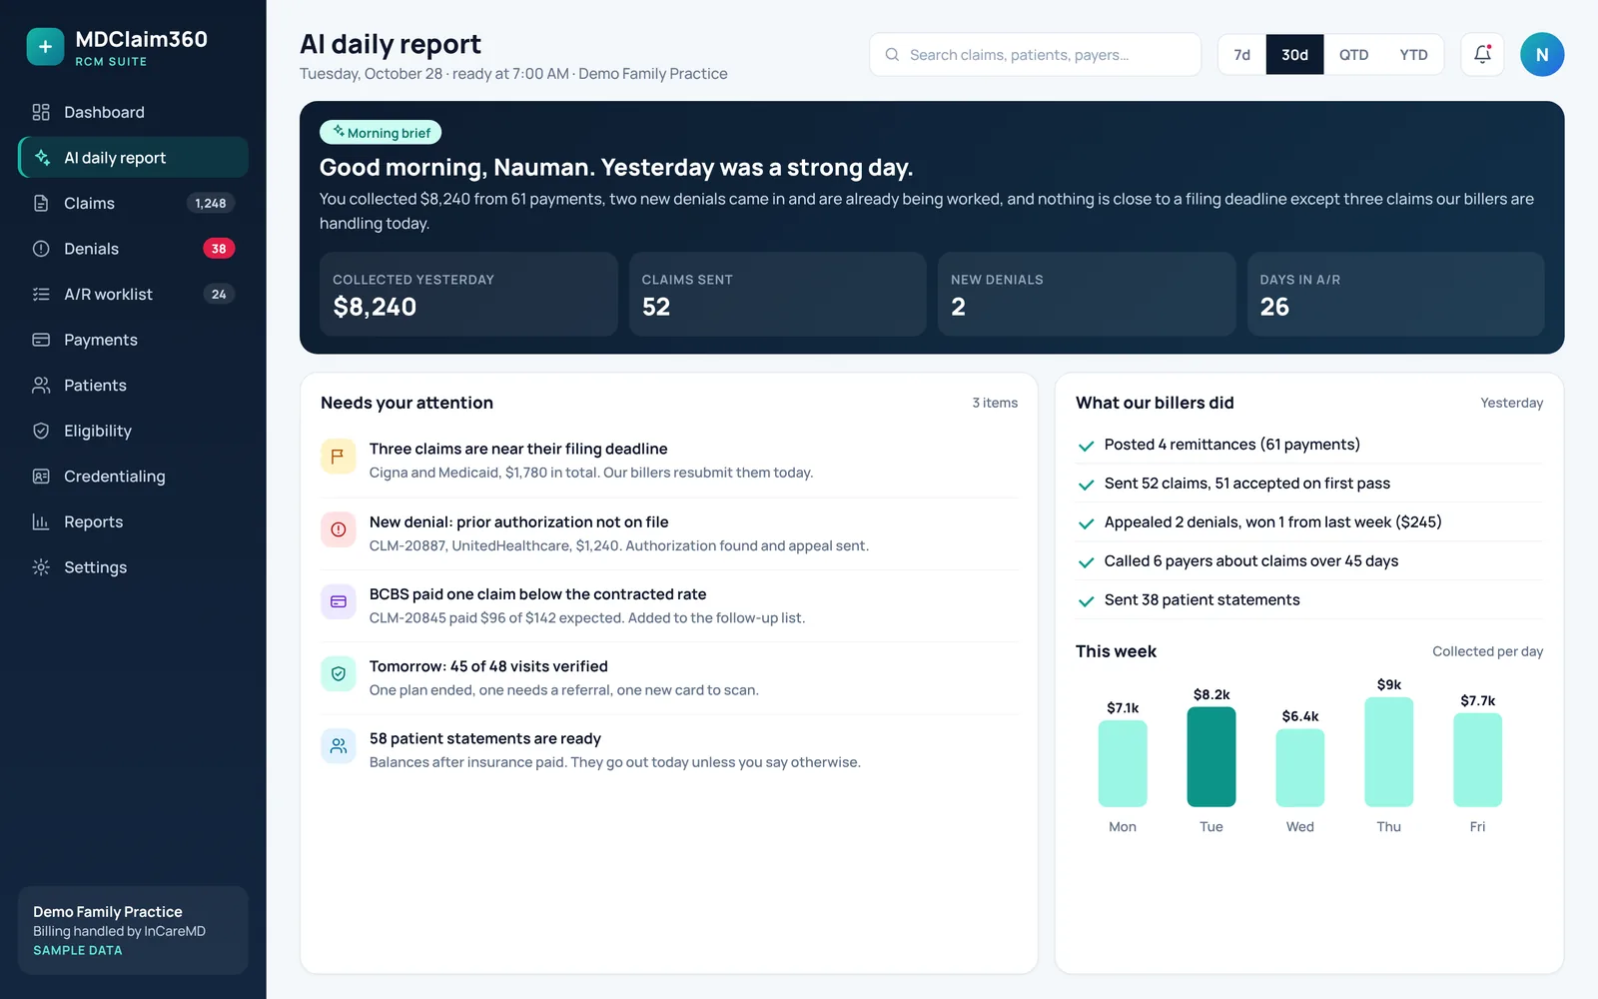Click 'Tomorrow: 45 of 48 visits verified'

488,666
